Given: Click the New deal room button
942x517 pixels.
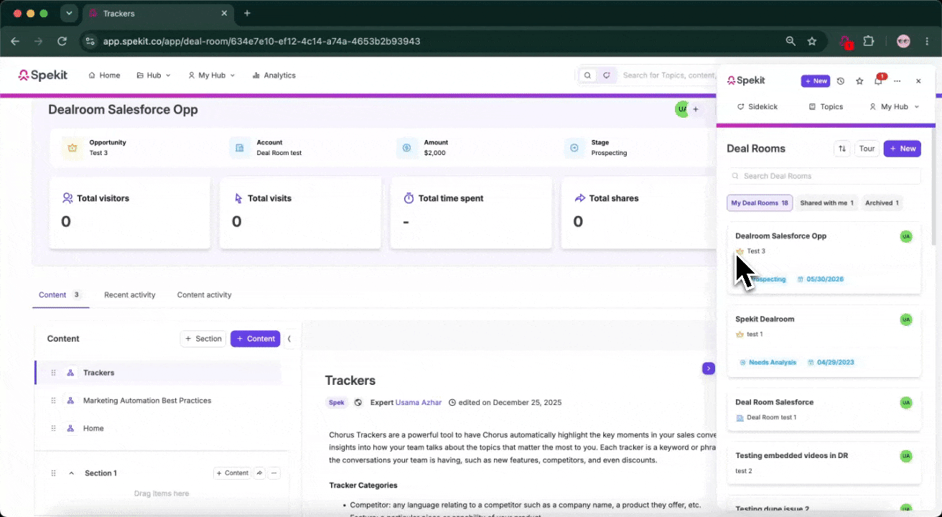Looking at the screenshot, I should (x=903, y=149).
